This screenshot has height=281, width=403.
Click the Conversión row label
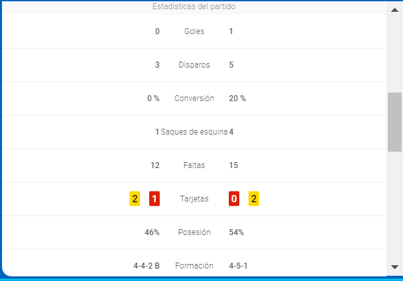(194, 98)
